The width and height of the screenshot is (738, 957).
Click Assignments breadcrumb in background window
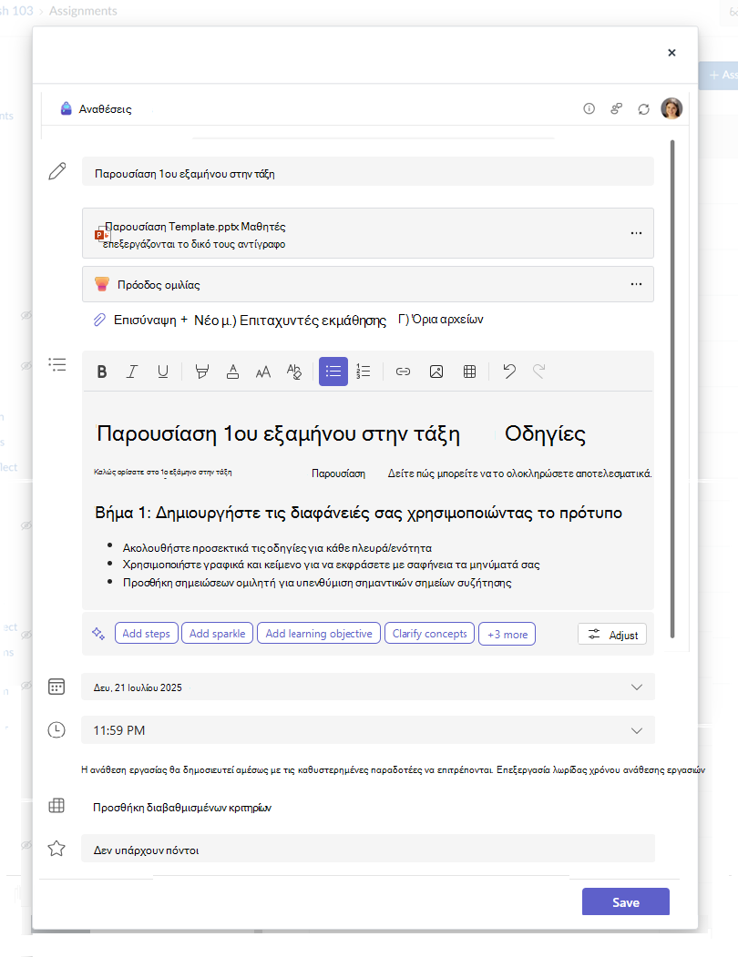point(83,11)
